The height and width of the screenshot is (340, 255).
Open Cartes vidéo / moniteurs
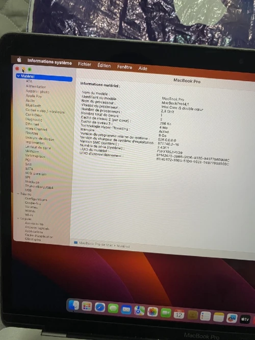pyautogui.click(x=45, y=111)
